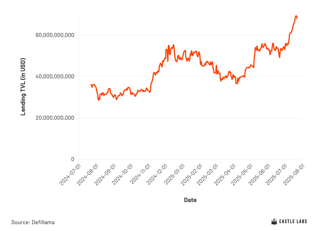
Task: Click the 2025-03-01 date tick label
Action: tap(208, 175)
